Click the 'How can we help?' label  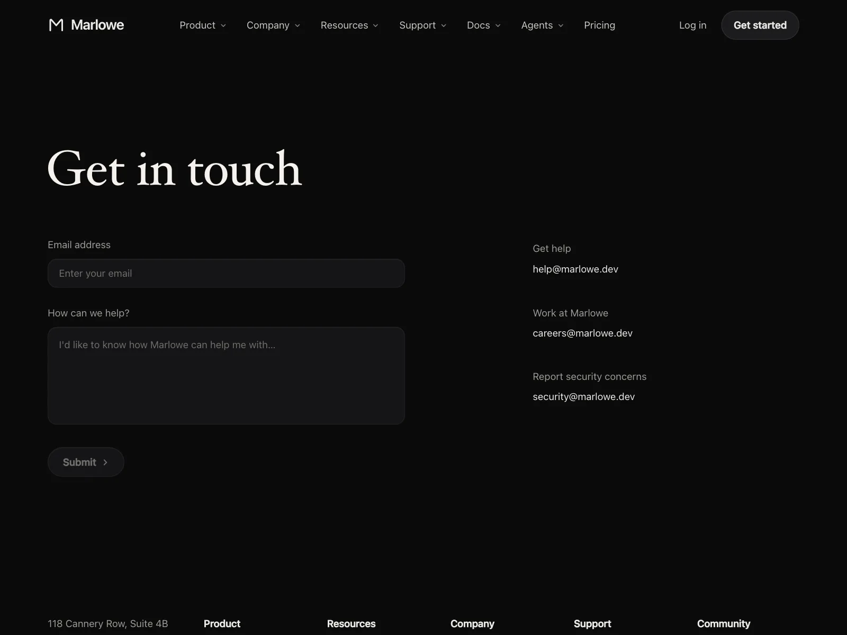88,313
